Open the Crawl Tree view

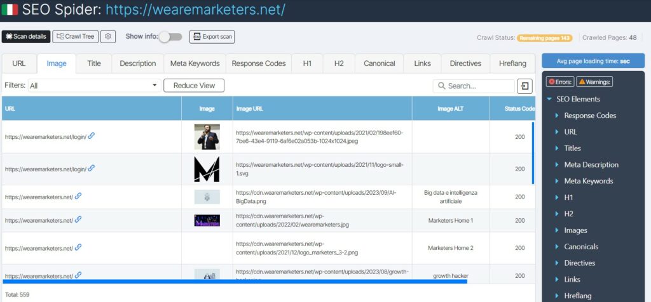click(75, 37)
